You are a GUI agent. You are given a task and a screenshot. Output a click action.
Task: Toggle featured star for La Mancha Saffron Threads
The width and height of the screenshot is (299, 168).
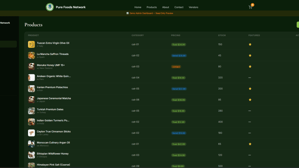click(250, 55)
